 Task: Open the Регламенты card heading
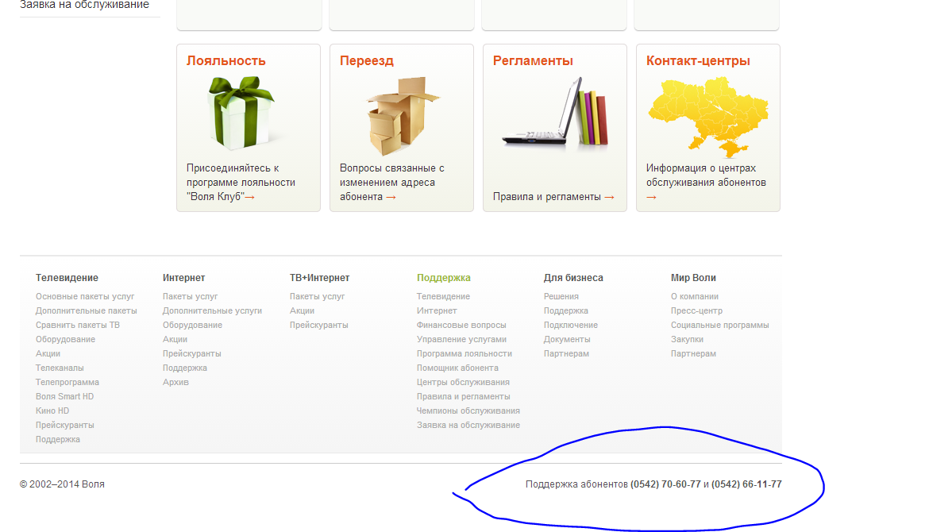click(x=533, y=61)
